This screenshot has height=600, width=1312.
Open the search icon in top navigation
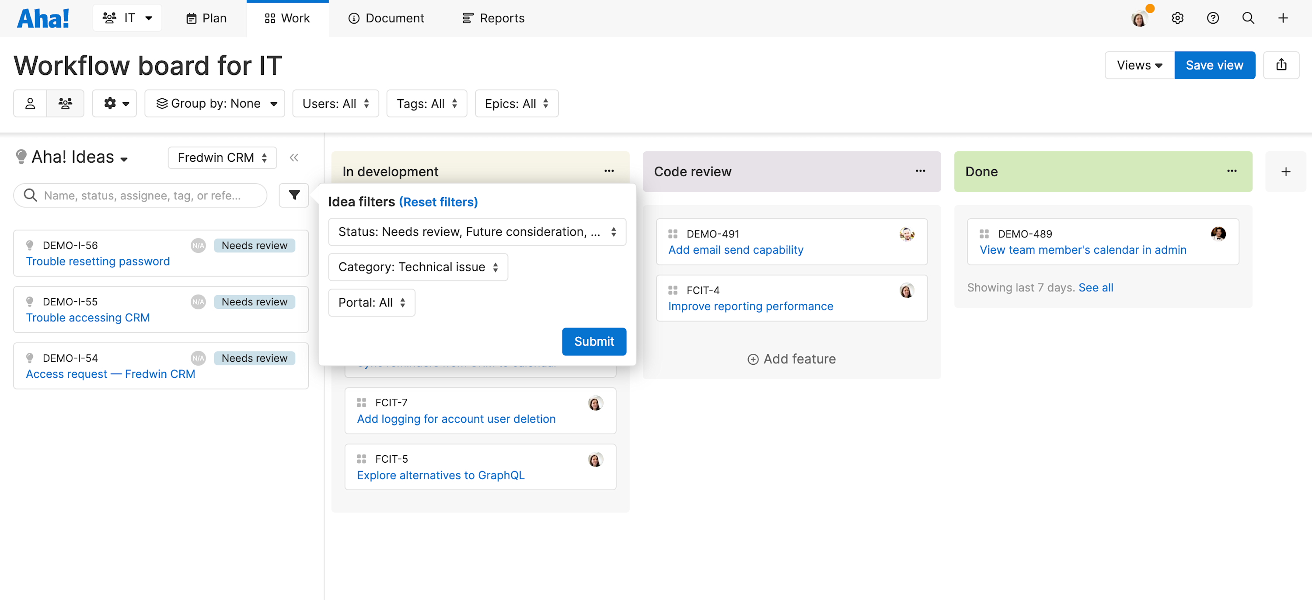[1248, 18]
